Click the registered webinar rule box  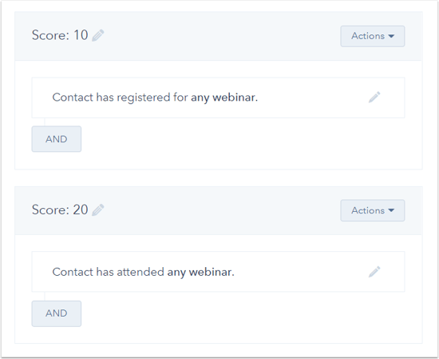(218, 98)
